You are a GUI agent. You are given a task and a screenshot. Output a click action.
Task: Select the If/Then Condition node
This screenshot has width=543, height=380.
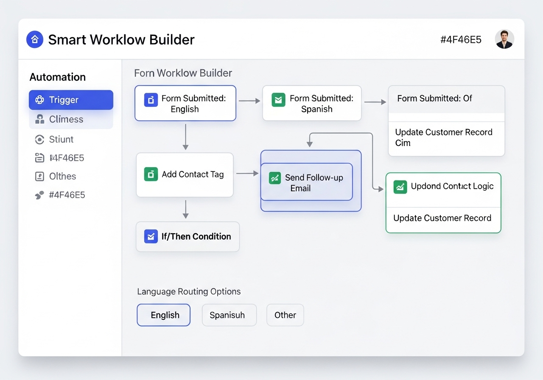(188, 237)
